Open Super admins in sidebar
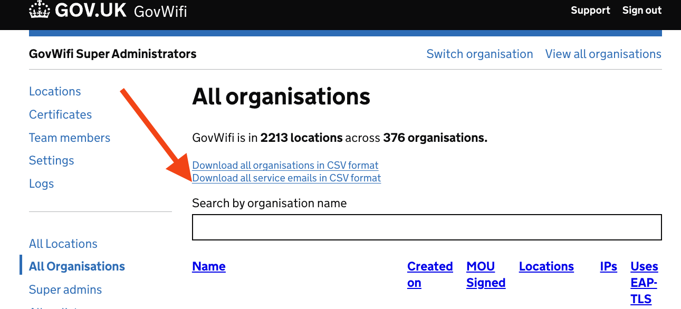The image size is (681, 309). click(65, 289)
